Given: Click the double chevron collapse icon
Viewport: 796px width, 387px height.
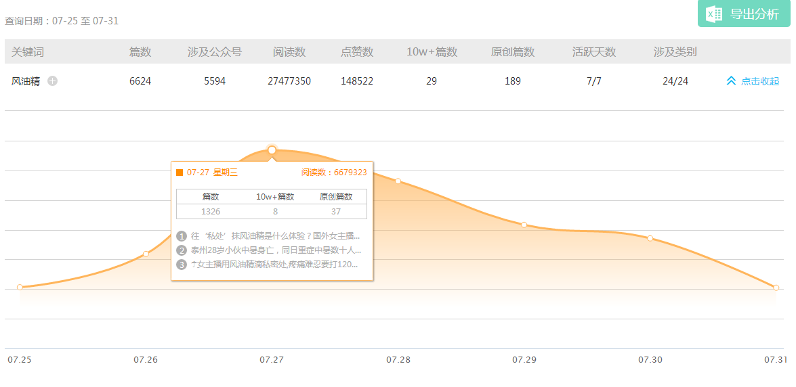Looking at the screenshot, I should (x=731, y=81).
